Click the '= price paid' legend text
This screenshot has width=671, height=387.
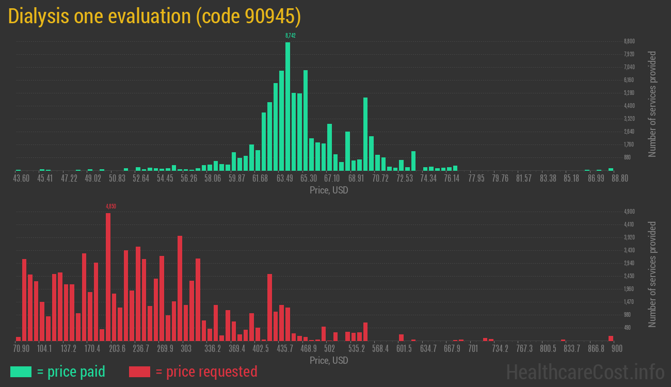click(71, 372)
